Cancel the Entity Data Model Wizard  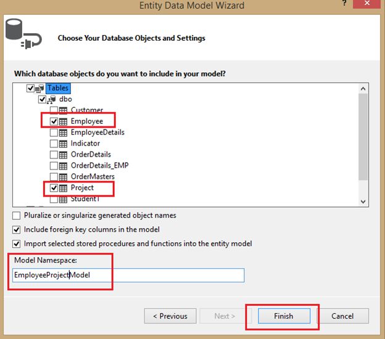(x=342, y=316)
